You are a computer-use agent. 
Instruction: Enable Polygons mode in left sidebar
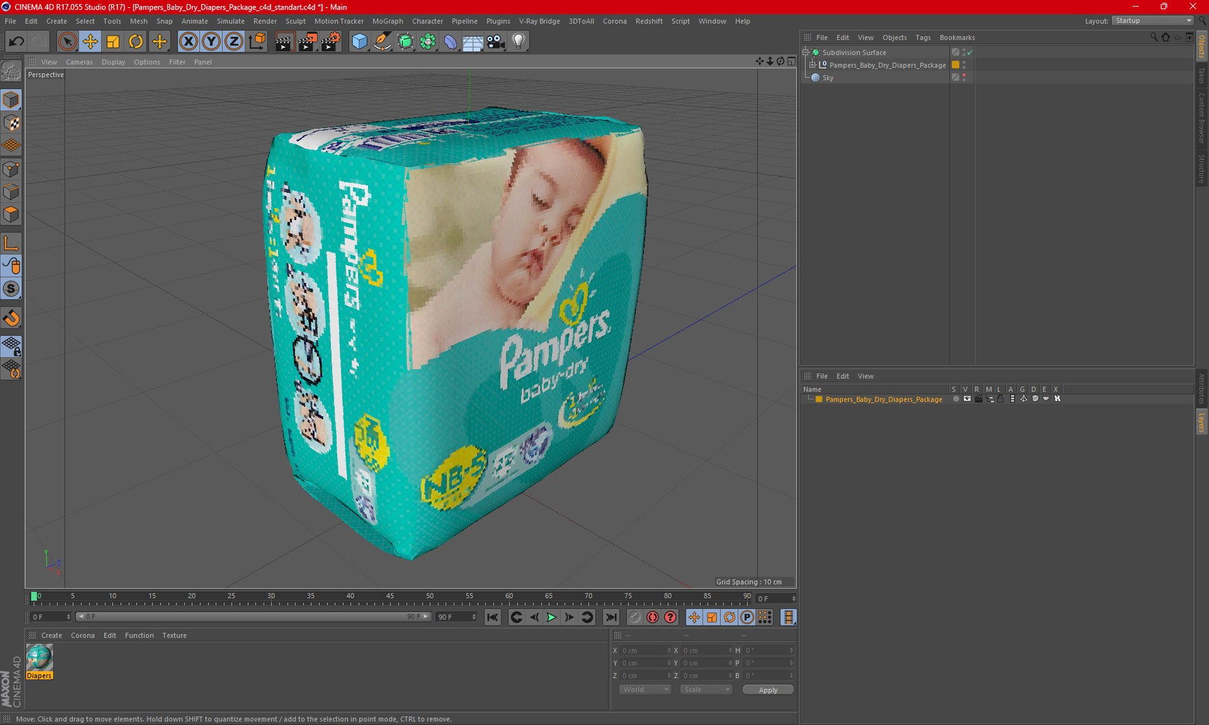[x=11, y=214]
